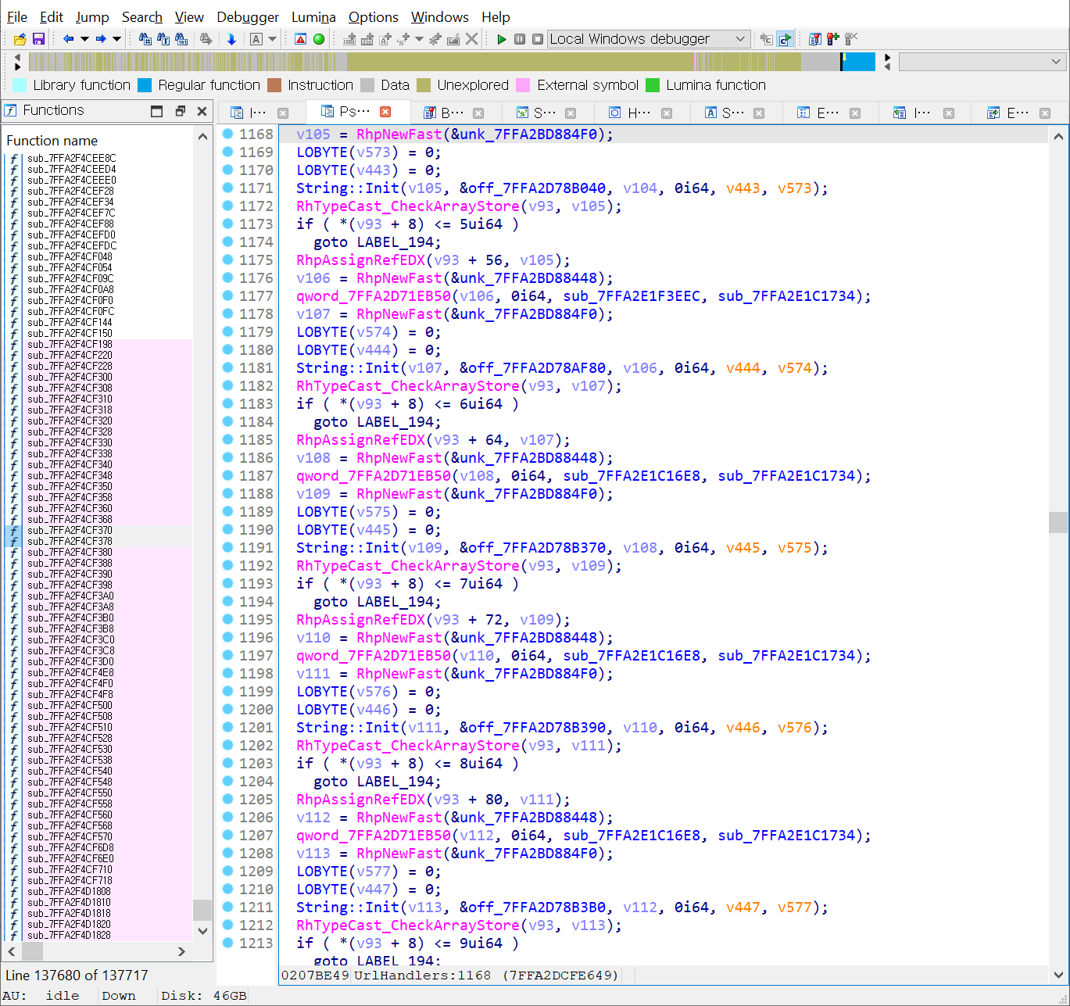Click the Lumina function green swatch
The height and width of the screenshot is (1006, 1070).
(653, 85)
